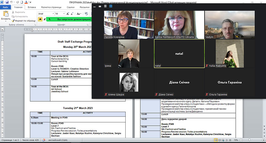Switch to Outline view
Screen dimensions: 266x143
tap(227, 140)
